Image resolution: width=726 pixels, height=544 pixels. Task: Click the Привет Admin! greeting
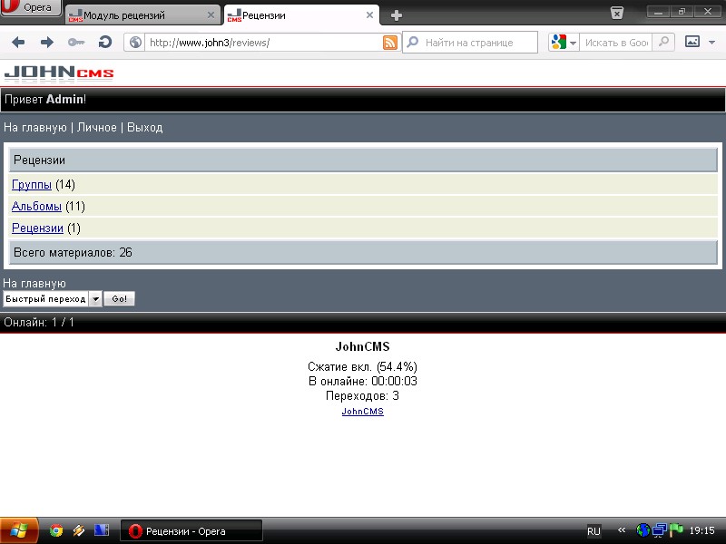44,100
